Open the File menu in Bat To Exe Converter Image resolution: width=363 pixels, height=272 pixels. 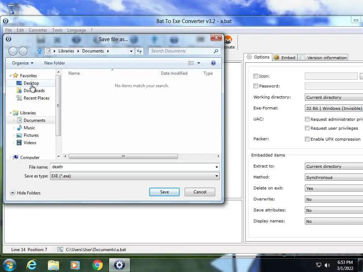9,30
